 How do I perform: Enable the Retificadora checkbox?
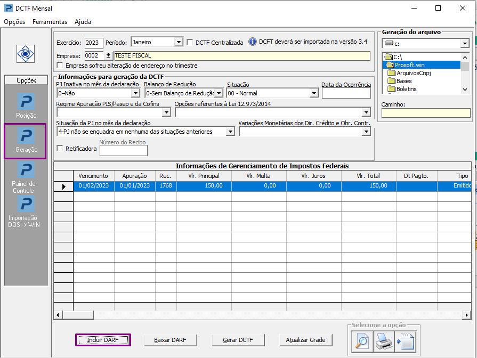60,149
